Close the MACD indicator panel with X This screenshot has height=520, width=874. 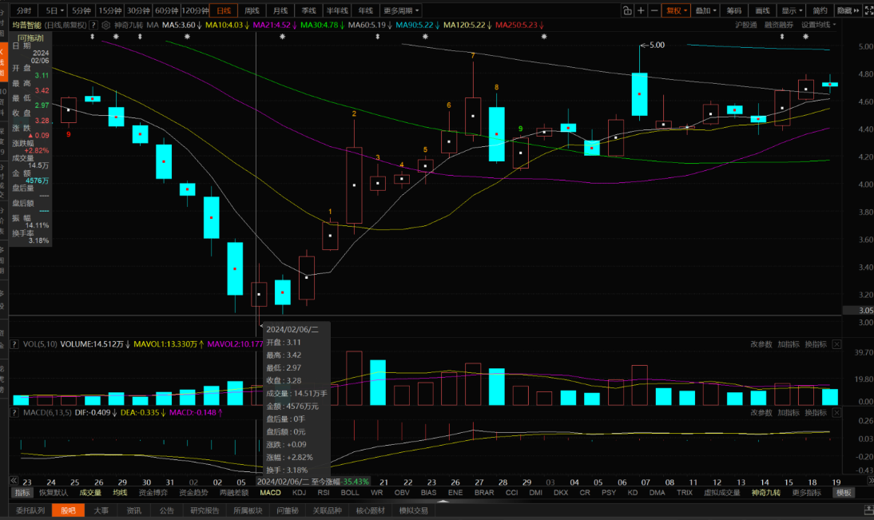[x=836, y=412]
